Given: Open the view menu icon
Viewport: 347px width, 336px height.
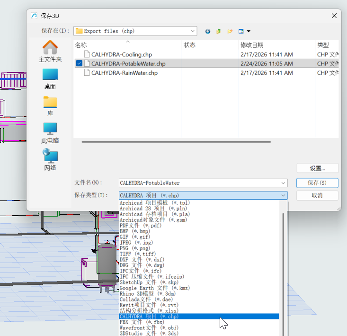Looking at the screenshot, I should click(244, 31).
